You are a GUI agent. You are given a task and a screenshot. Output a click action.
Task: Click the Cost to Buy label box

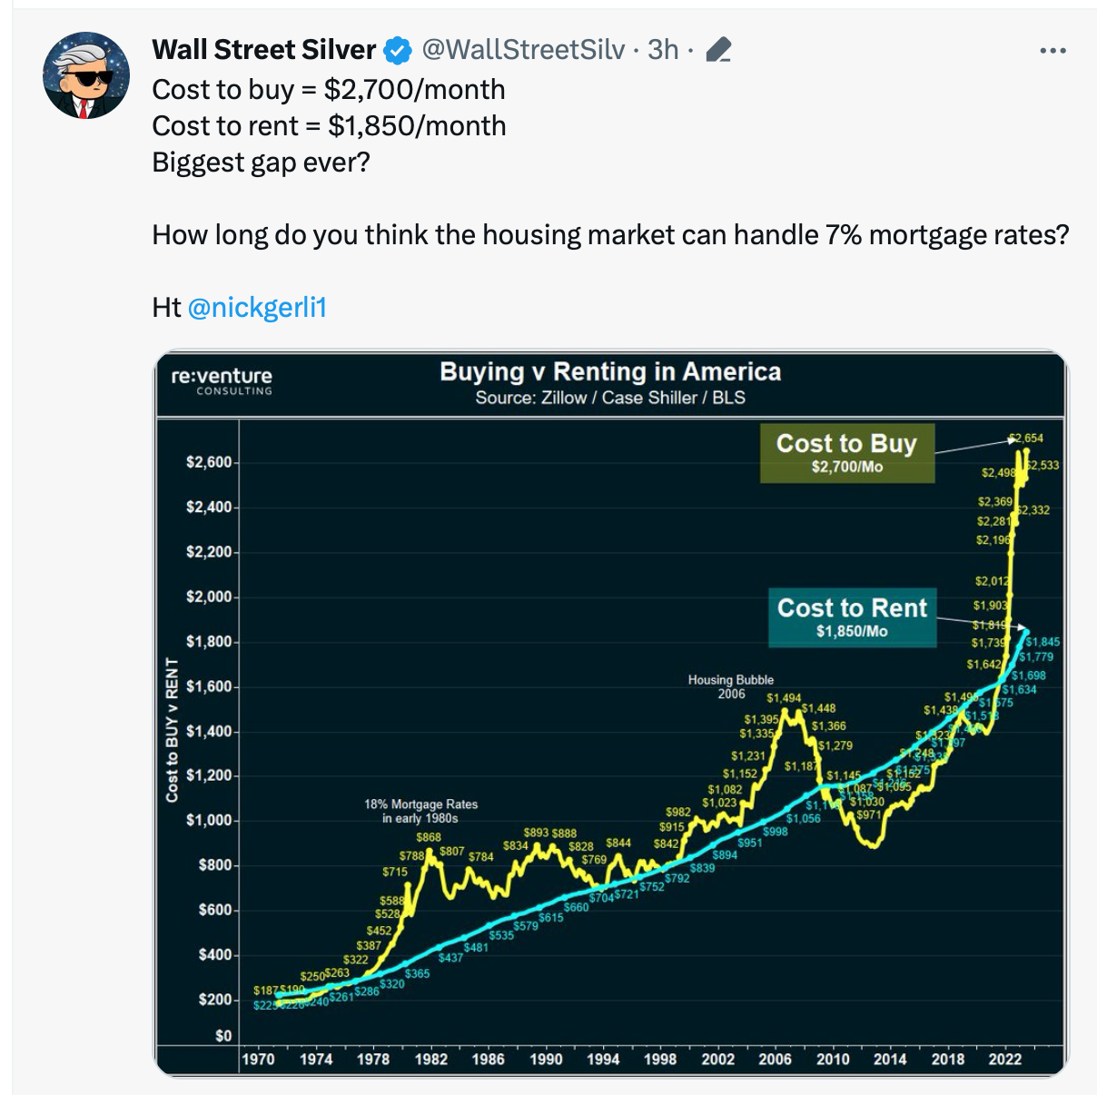point(846,452)
